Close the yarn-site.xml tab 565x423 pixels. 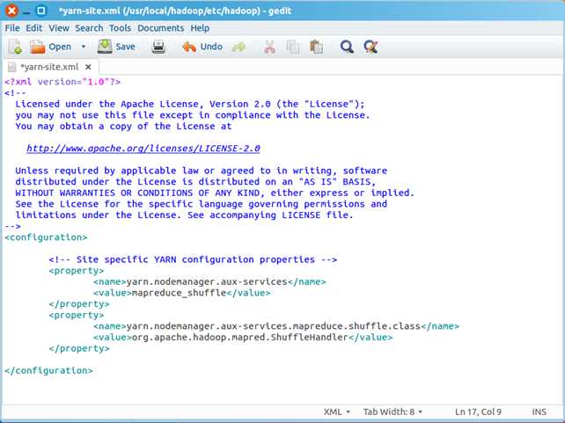pos(88,67)
